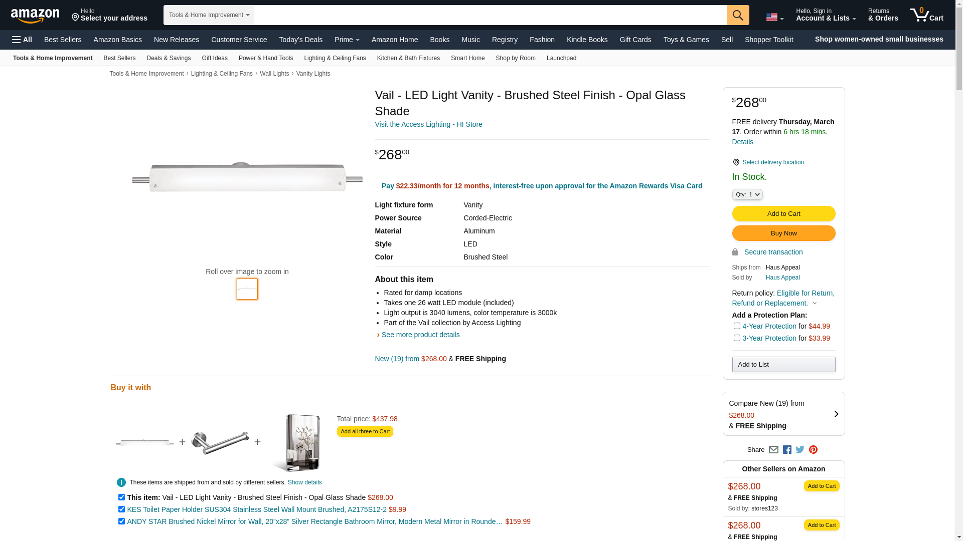Click into the search text field
Image resolution: width=963 pixels, height=541 pixels.
point(490,15)
